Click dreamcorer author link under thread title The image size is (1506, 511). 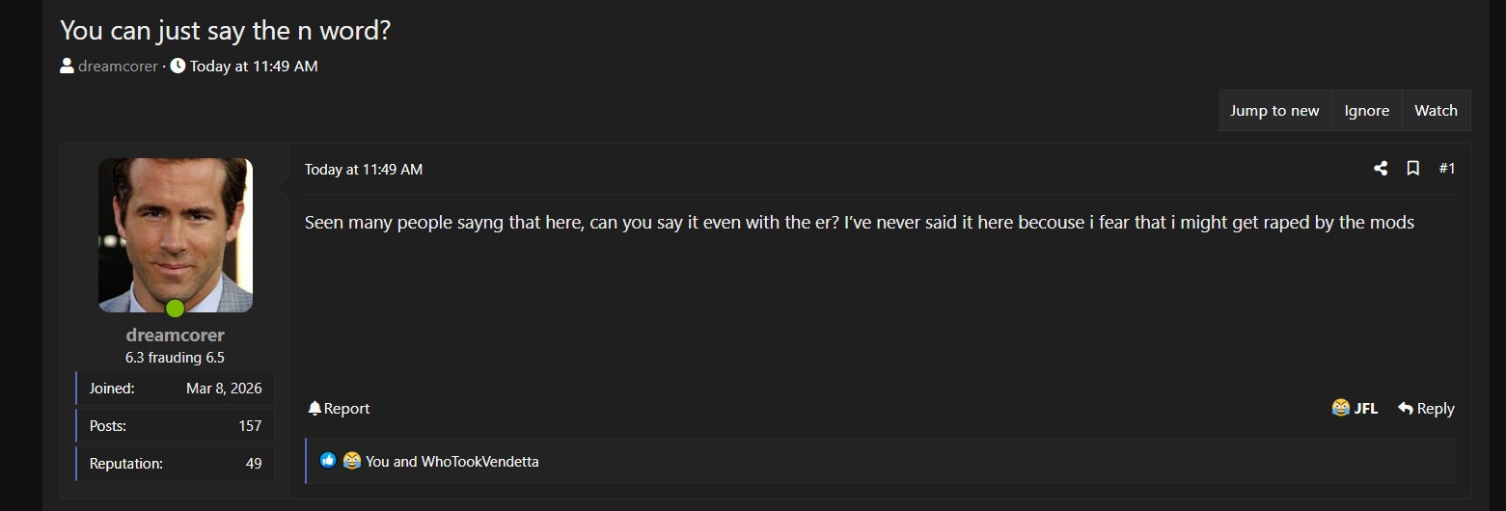coord(118,67)
